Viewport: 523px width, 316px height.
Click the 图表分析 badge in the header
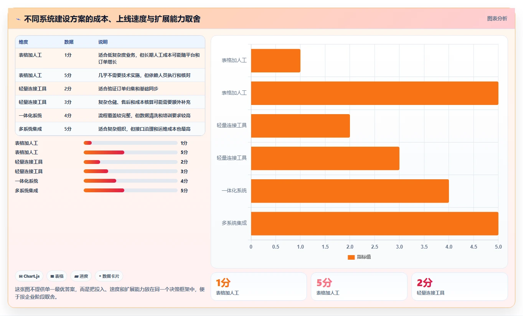(x=497, y=18)
